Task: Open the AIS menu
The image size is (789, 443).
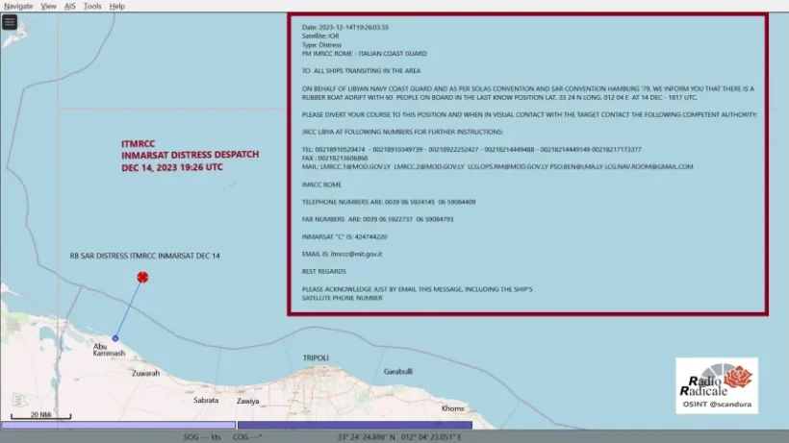Action: (x=70, y=6)
